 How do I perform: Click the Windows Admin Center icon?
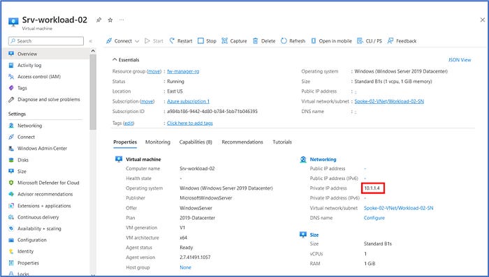[11, 149]
